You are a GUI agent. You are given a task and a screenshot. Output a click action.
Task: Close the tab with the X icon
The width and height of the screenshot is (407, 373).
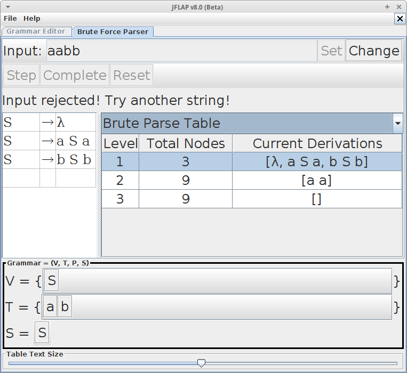click(x=400, y=19)
